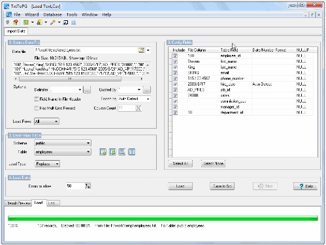326x245 pixels.
Task: Open the File menu
Action: (x=17, y=14)
